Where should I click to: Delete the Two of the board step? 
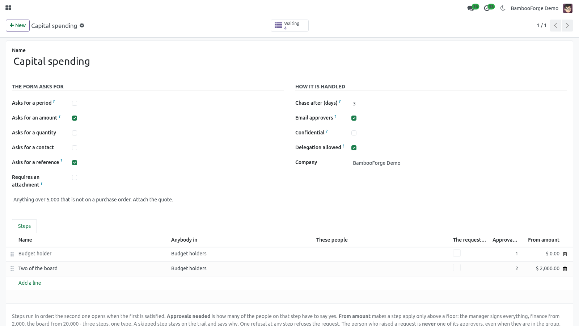tap(565, 269)
